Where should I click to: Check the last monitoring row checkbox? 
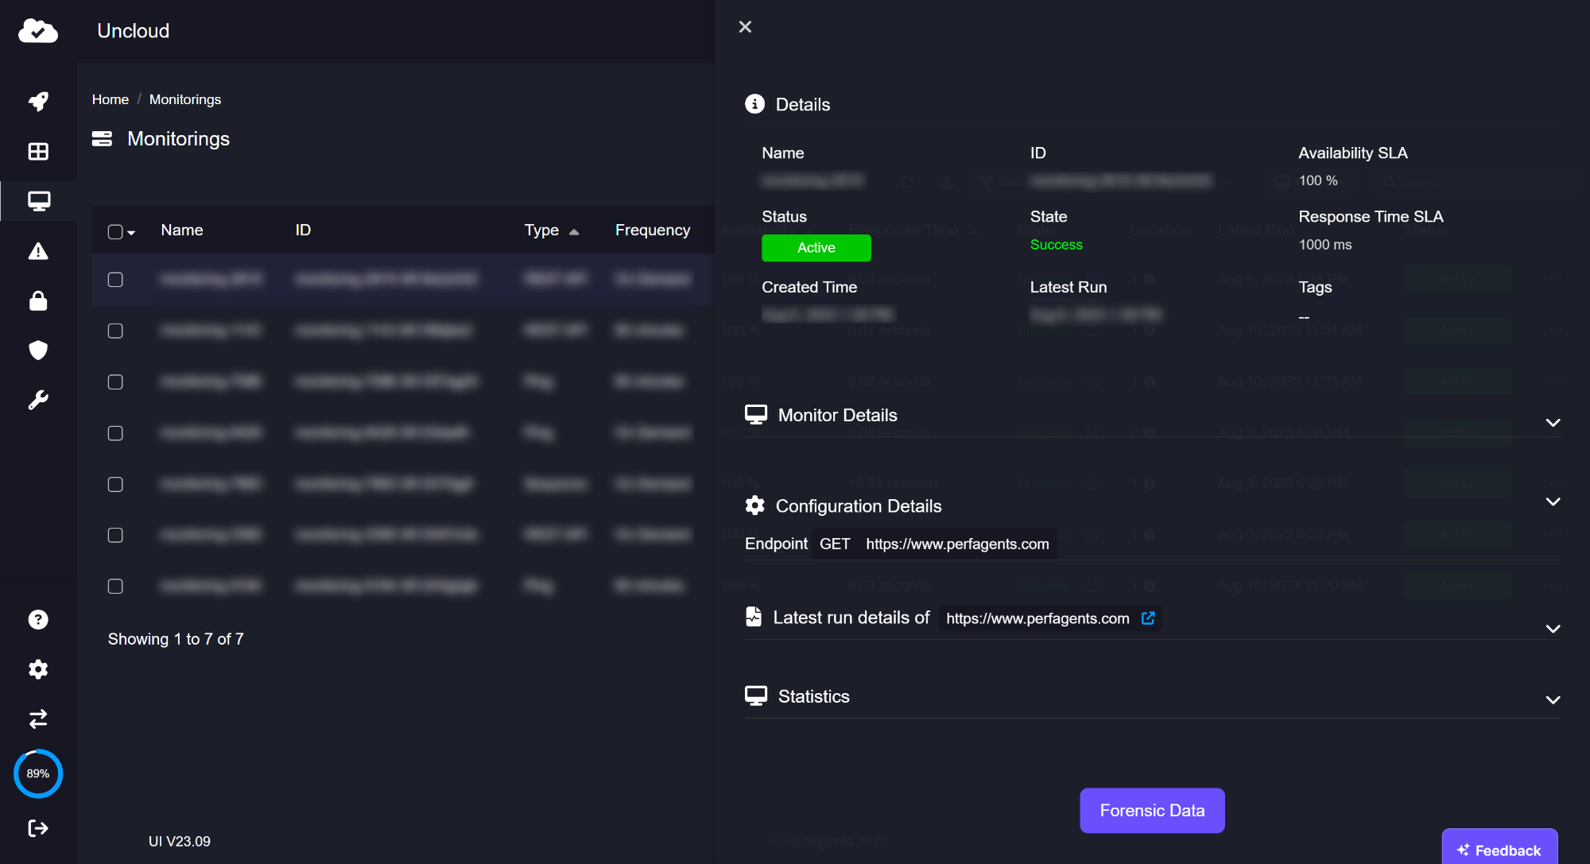coord(115,587)
